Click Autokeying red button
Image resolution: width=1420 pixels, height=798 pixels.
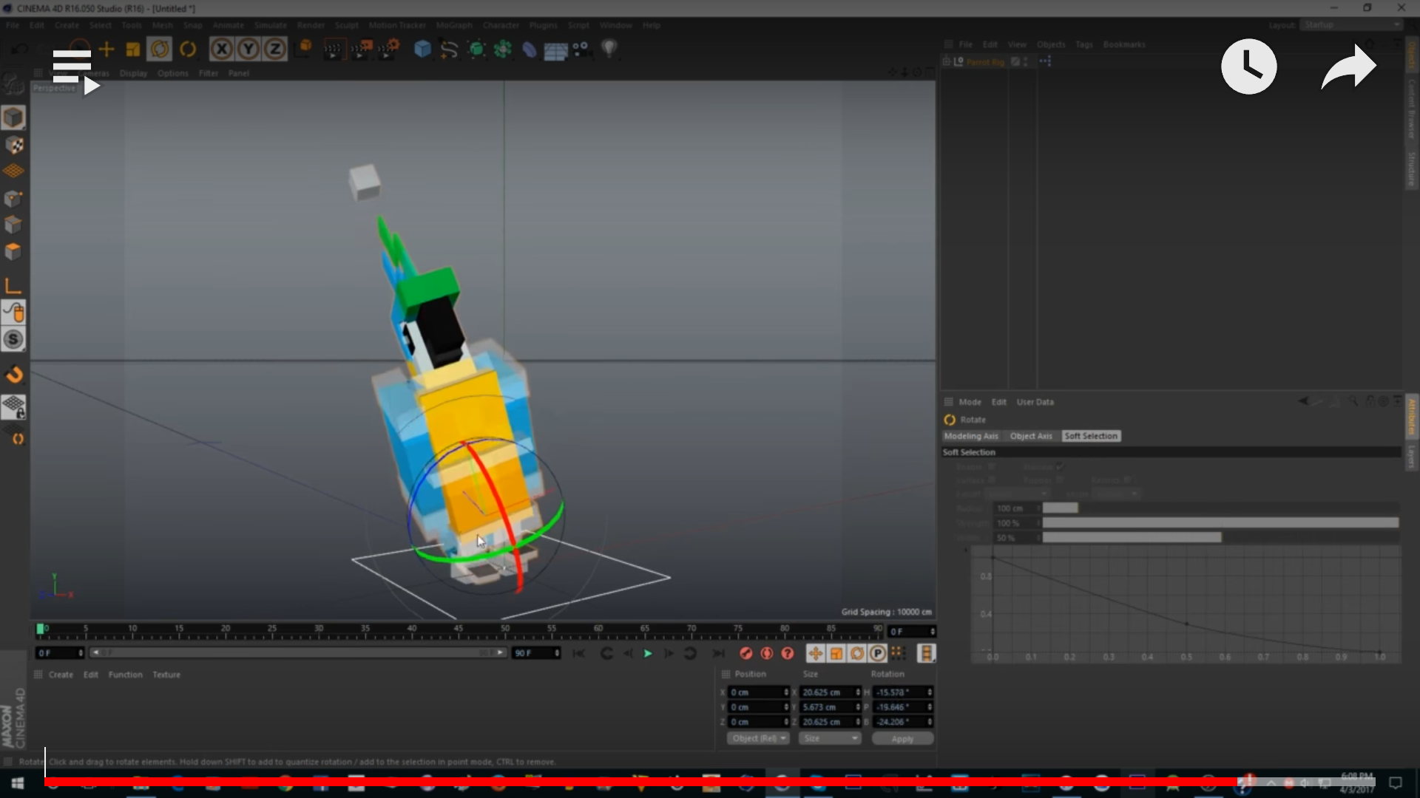point(767,653)
